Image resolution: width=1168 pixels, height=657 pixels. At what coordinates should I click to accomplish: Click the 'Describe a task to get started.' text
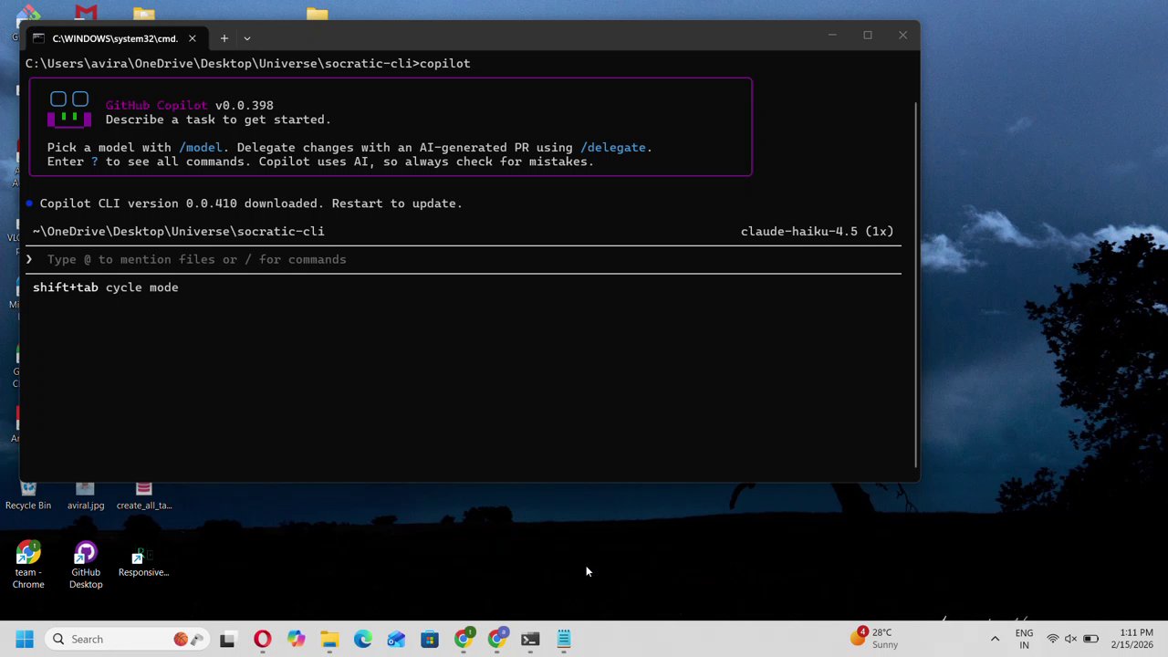(x=218, y=120)
